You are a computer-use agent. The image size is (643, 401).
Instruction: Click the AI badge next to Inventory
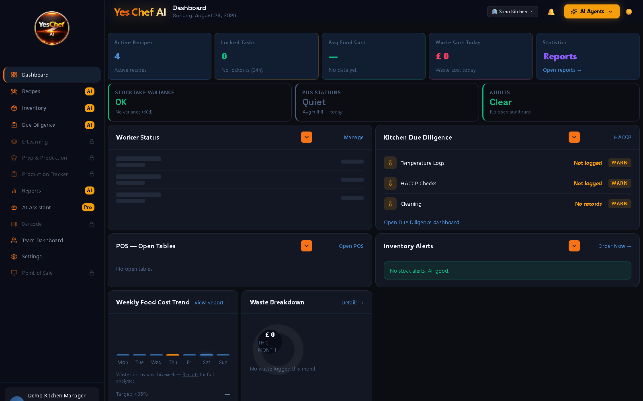90,108
